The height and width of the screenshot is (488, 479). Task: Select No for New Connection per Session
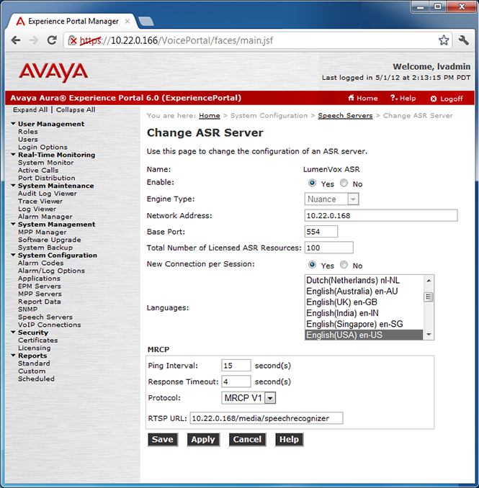[344, 265]
